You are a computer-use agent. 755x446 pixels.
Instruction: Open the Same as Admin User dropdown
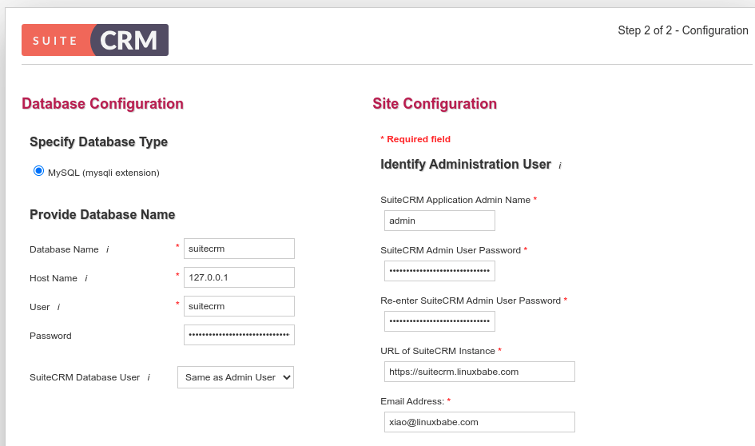(x=236, y=377)
